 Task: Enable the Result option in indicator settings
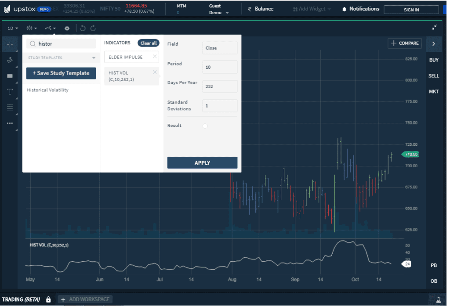205,126
